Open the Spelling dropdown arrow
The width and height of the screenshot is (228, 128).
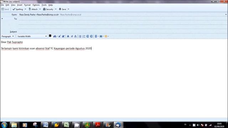pos(25,9)
